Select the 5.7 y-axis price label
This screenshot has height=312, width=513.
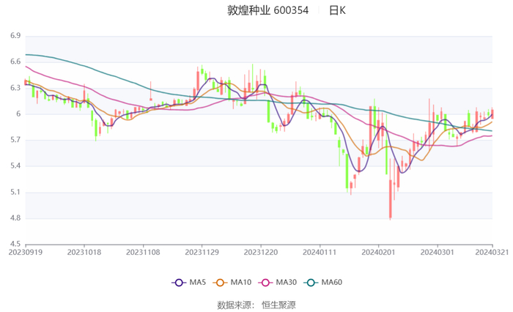(15, 140)
